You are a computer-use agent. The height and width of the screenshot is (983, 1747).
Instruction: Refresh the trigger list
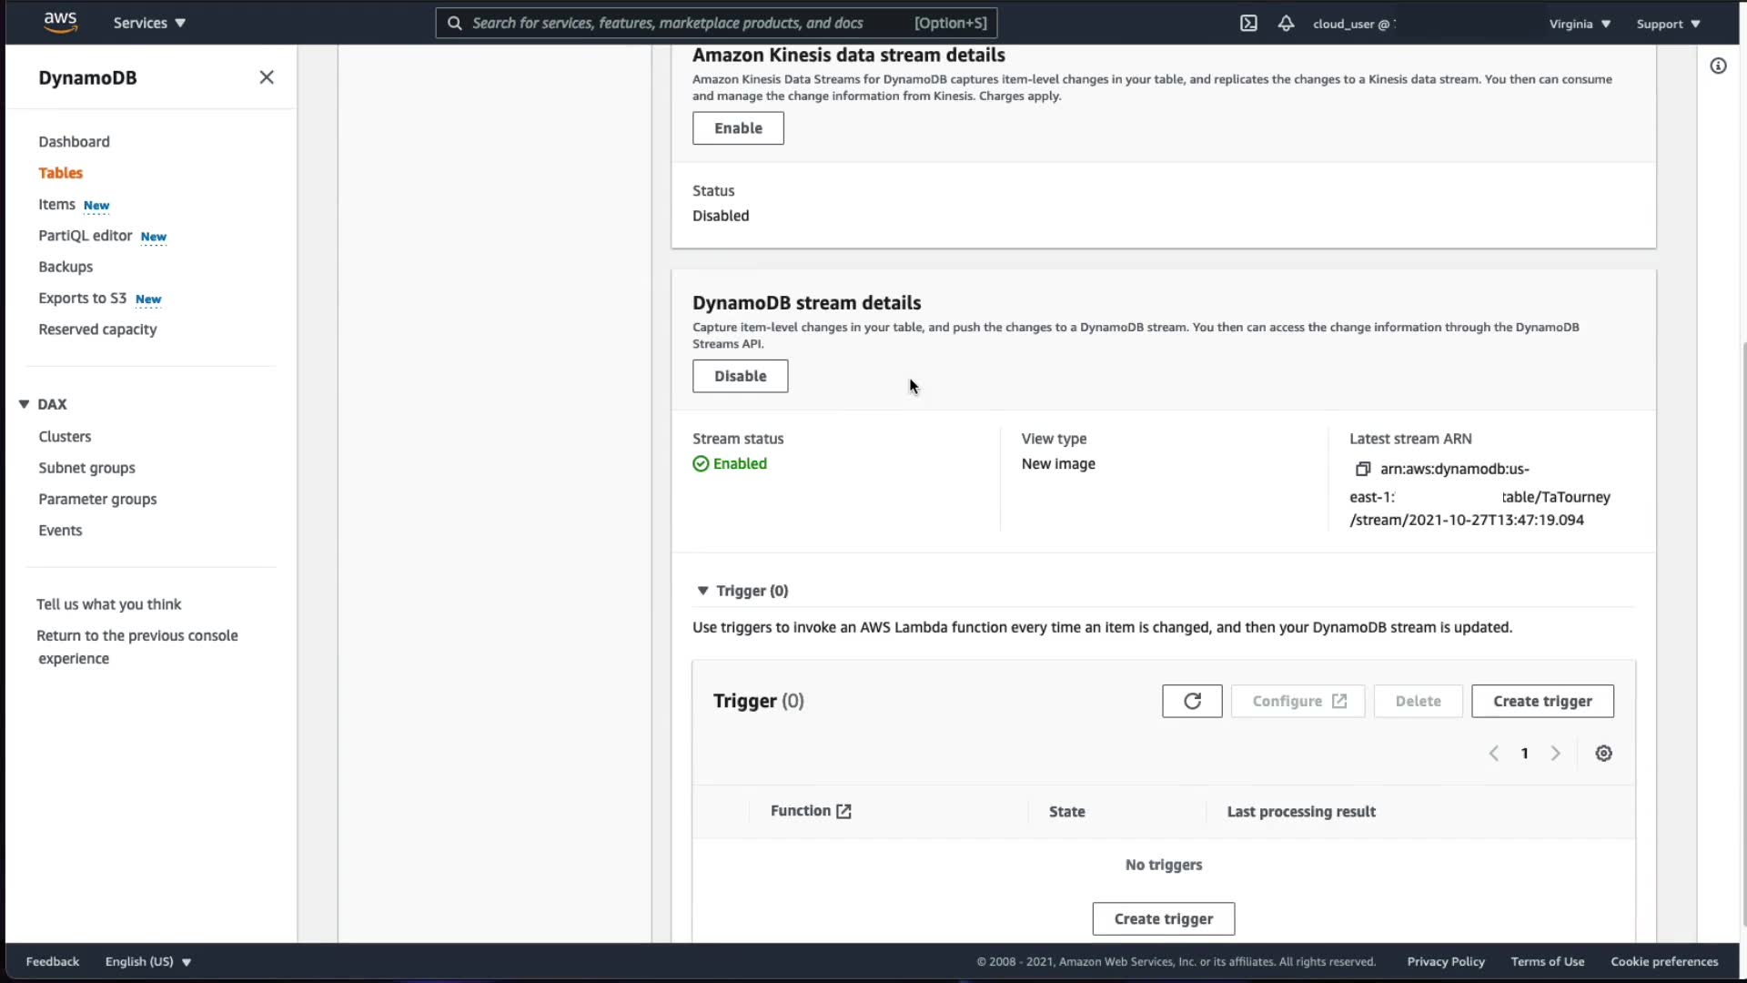(1191, 701)
